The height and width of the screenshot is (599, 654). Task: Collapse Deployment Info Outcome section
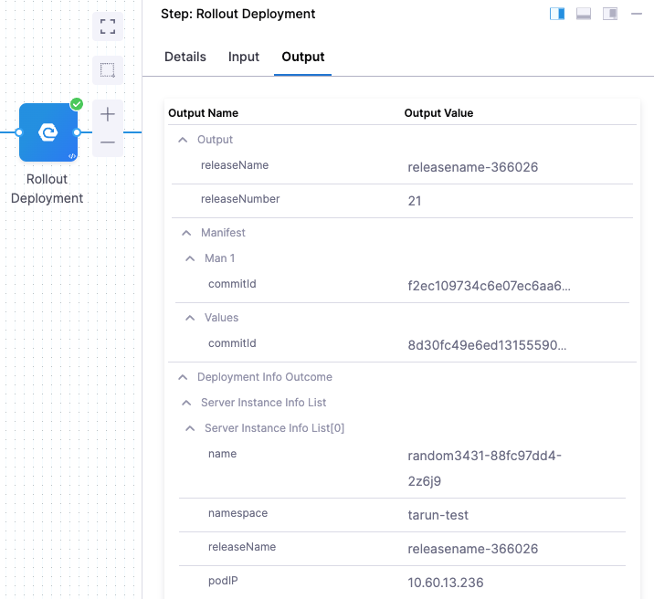tap(183, 377)
